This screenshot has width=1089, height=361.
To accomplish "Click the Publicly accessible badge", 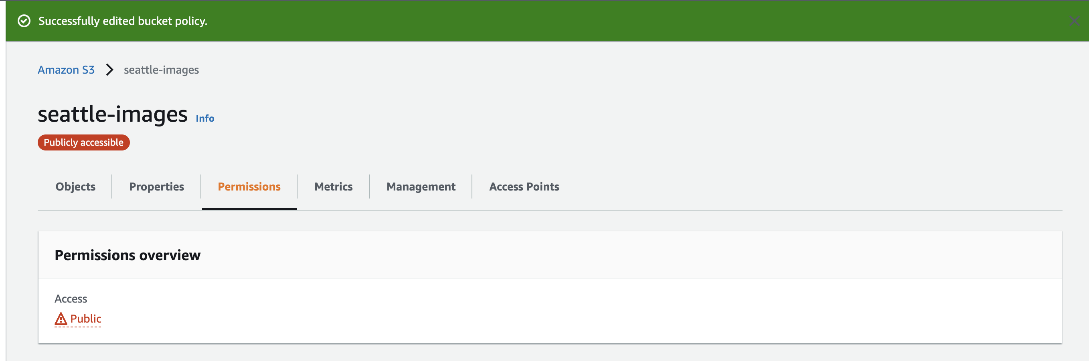I will coord(83,142).
